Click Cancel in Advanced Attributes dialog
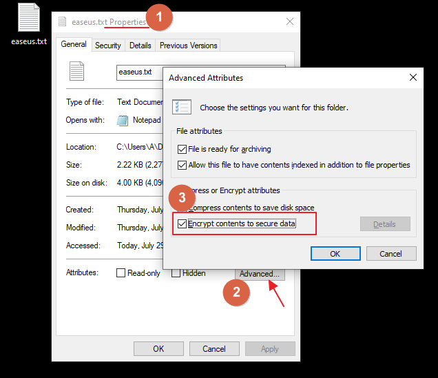Screen dimensions: 438x378 390,253
